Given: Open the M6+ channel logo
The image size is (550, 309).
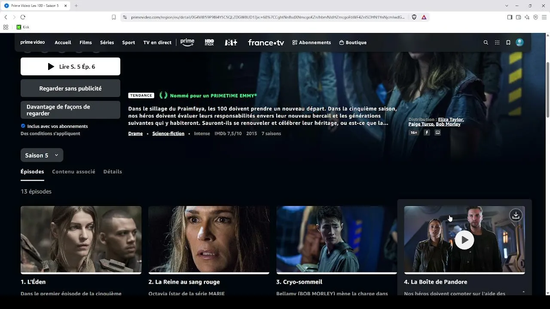Looking at the screenshot, I should pyautogui.click(x=231, y=42).
